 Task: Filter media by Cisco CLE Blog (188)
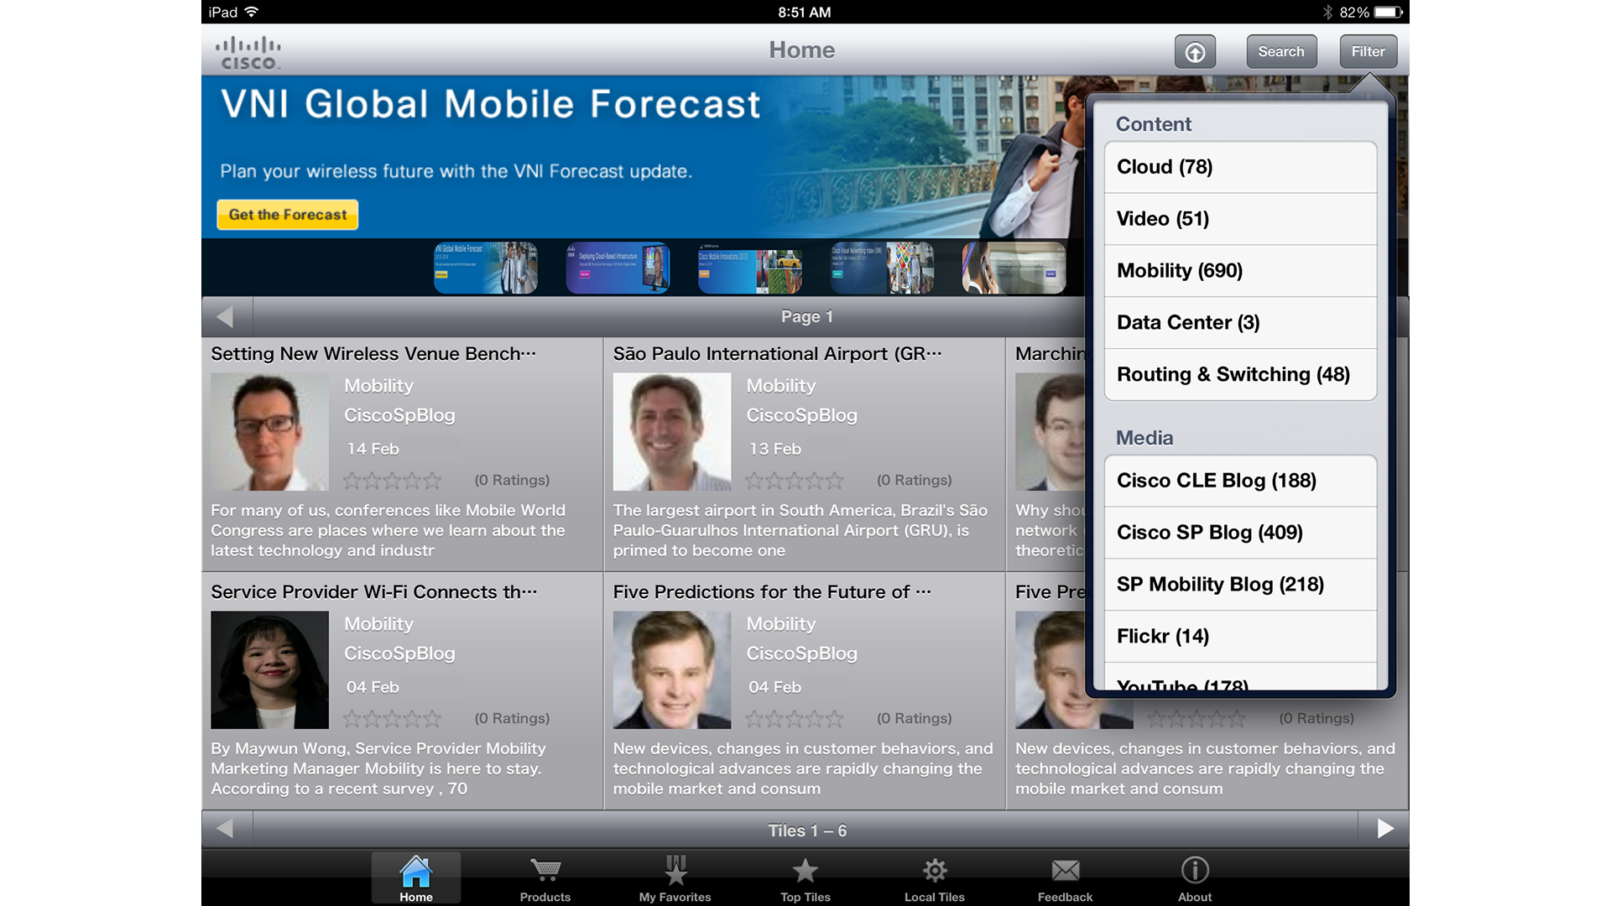pos(1240,481)
